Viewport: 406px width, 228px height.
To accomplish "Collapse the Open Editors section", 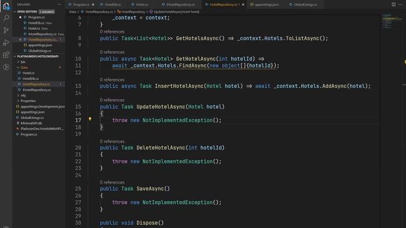I will click(x=15, y=11).
